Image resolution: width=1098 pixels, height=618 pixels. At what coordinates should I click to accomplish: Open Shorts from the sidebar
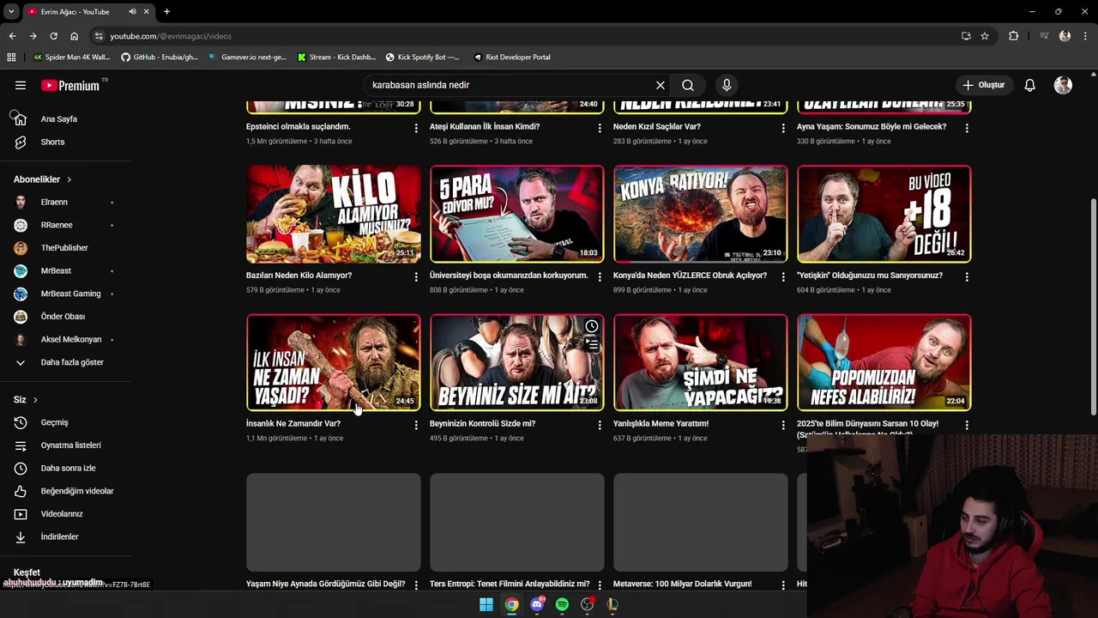[x=52, y=142]
